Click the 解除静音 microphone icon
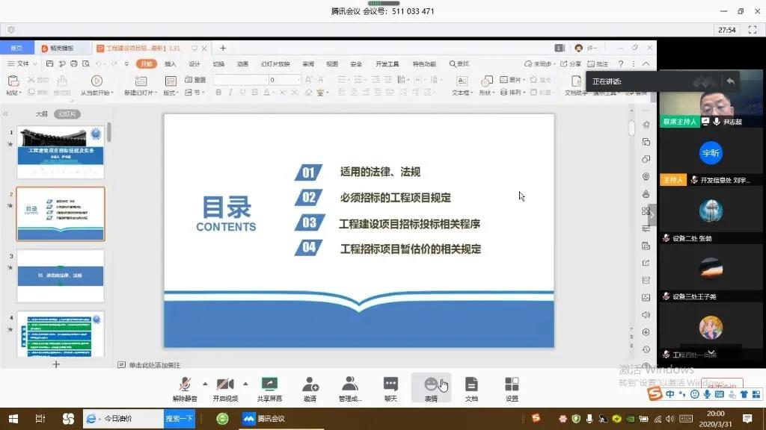 pyautogui.click(x=185, y=384)
